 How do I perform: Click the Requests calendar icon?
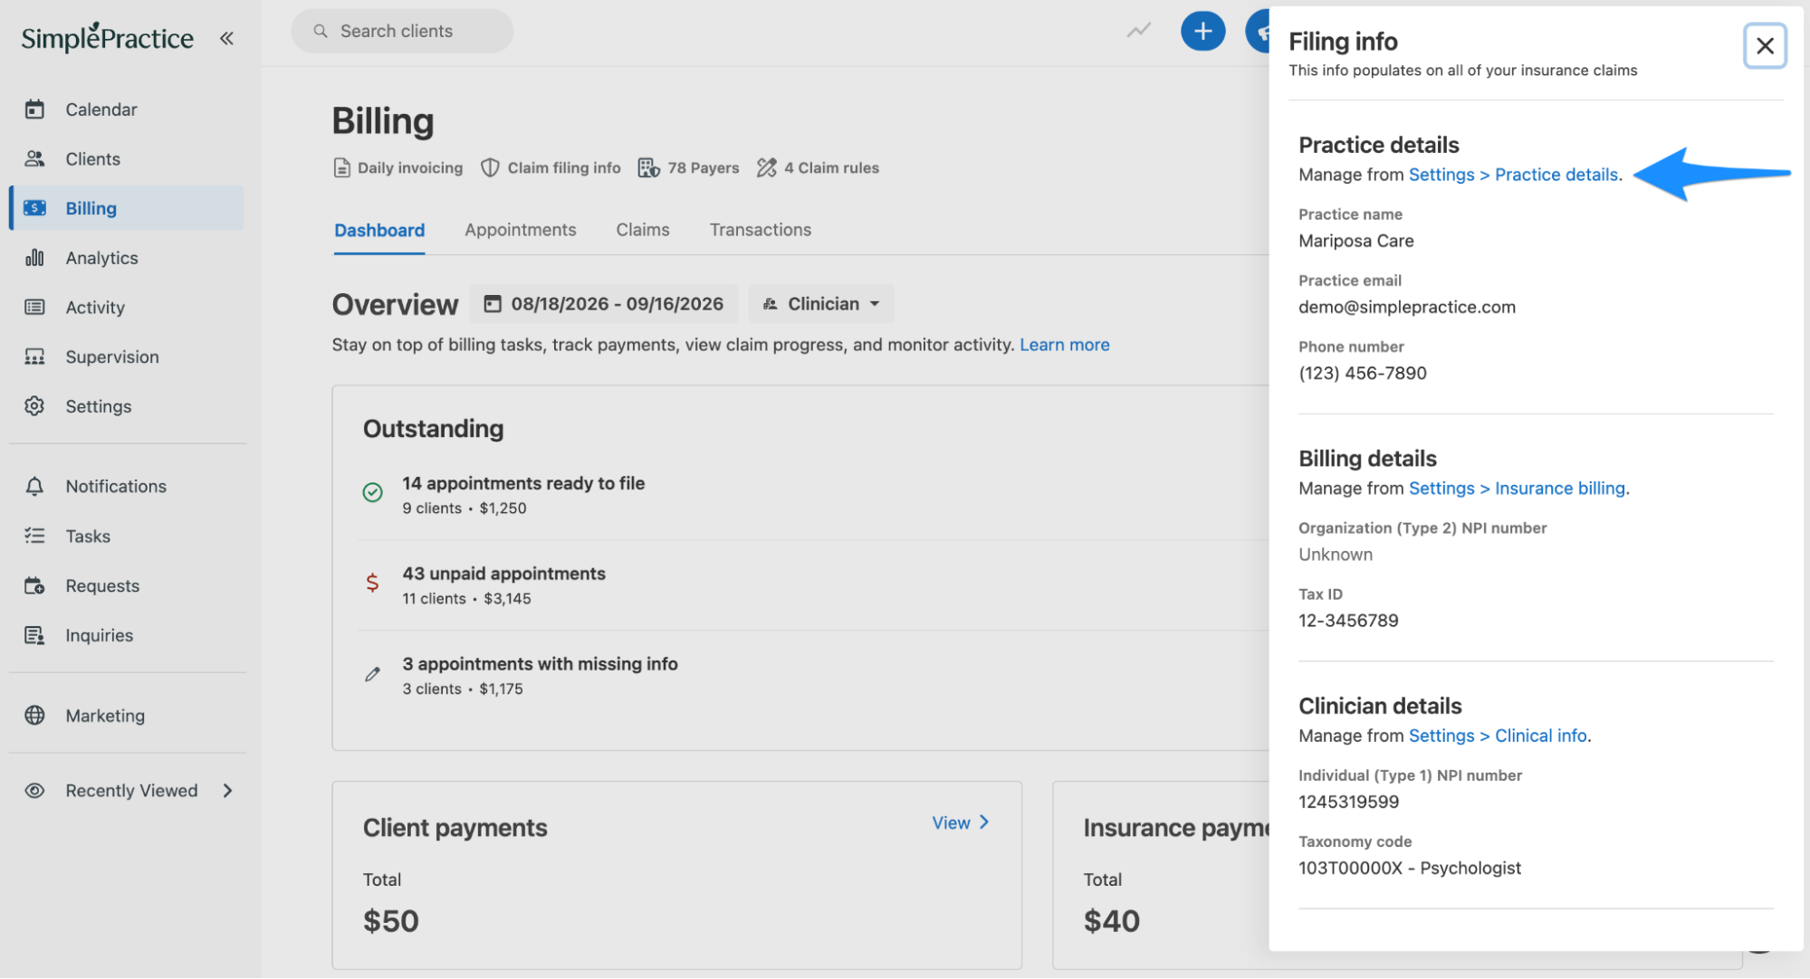(34, 586)
